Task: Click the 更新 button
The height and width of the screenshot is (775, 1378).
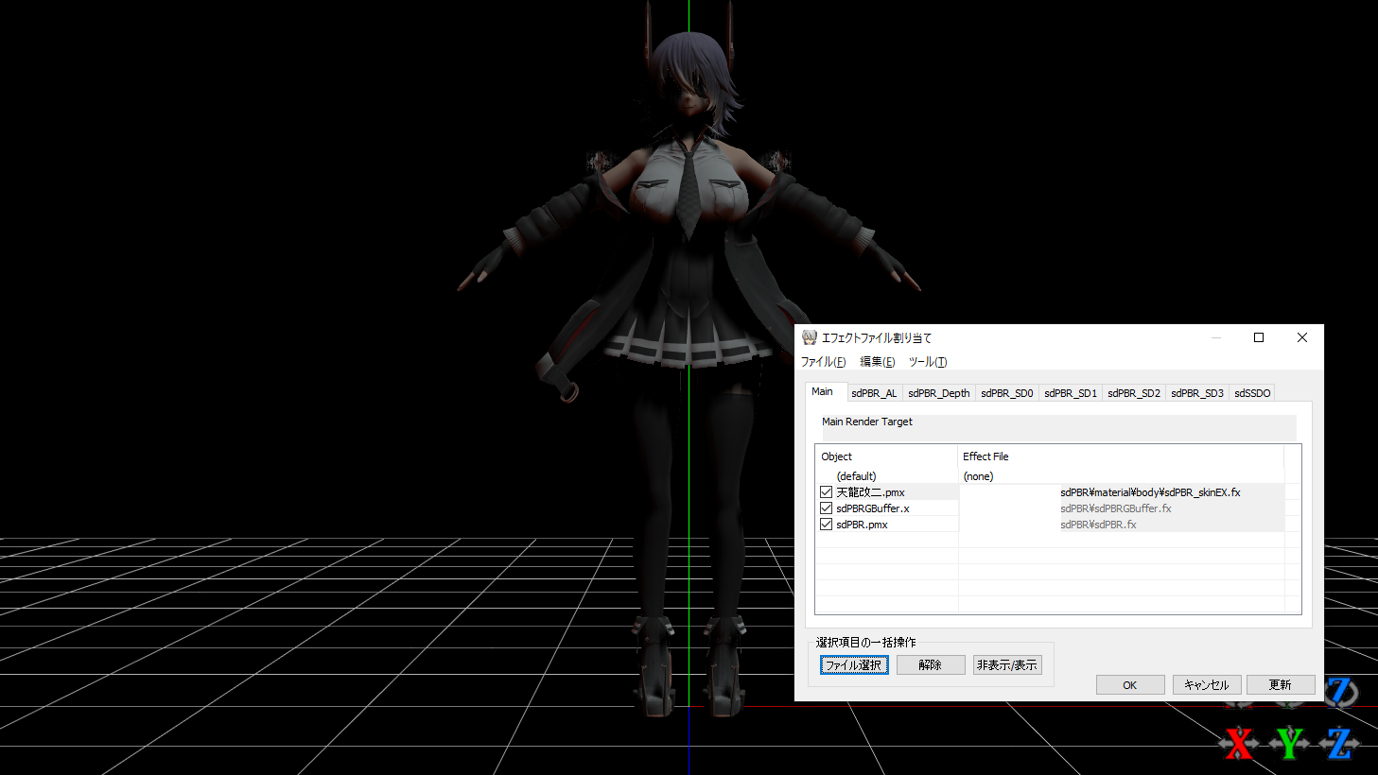Action: tap(1280, 685)
